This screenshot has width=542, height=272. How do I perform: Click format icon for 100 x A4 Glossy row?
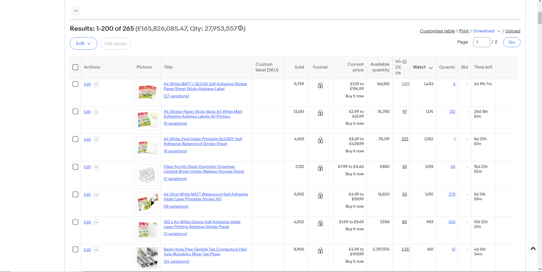pyautogui.click(x=320, y=223)
